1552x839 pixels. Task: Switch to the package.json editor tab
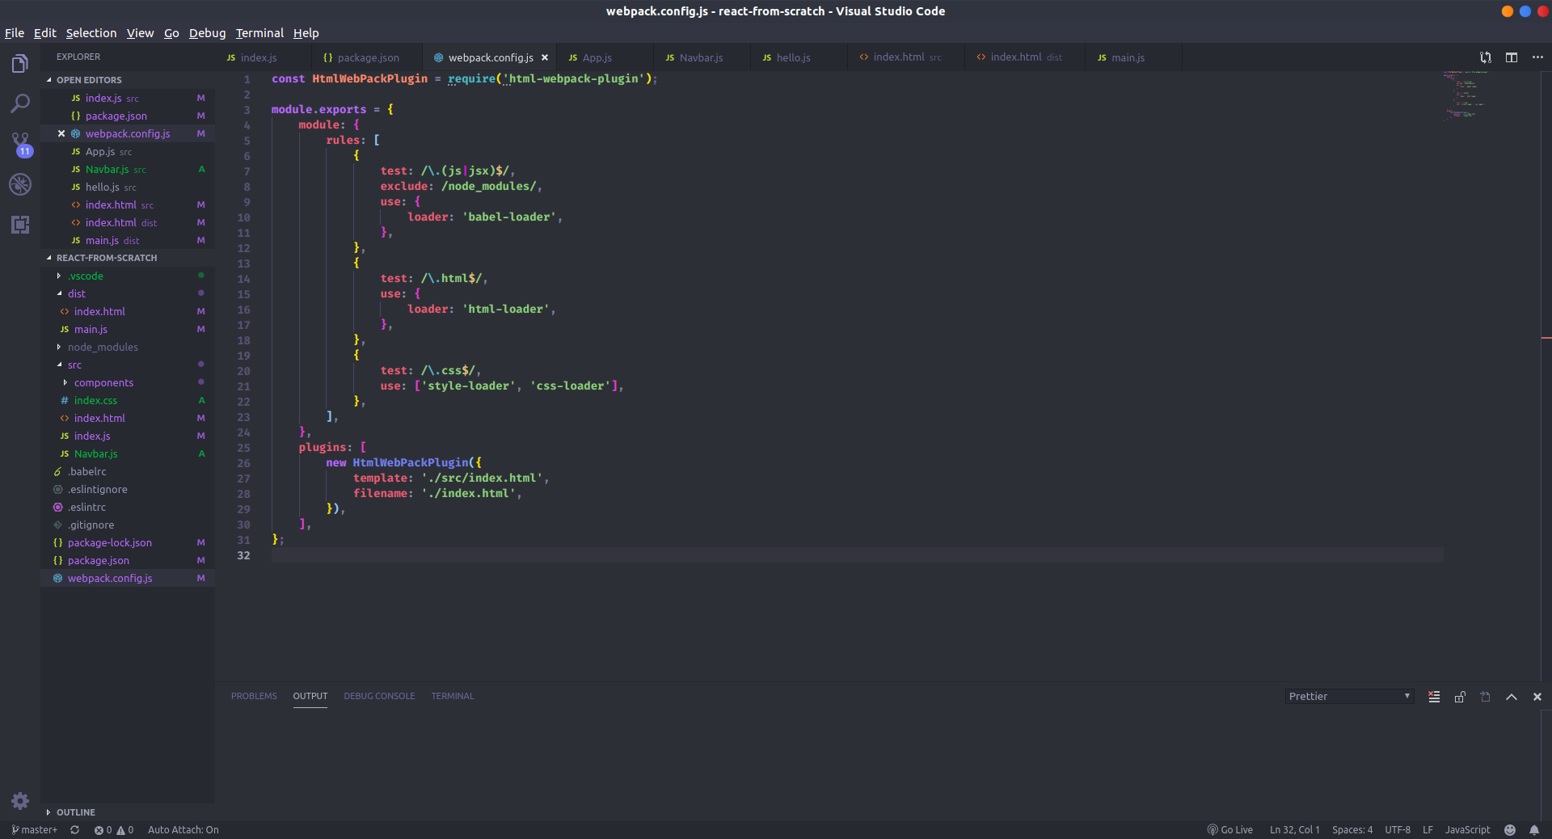click(x=368, y=57)
